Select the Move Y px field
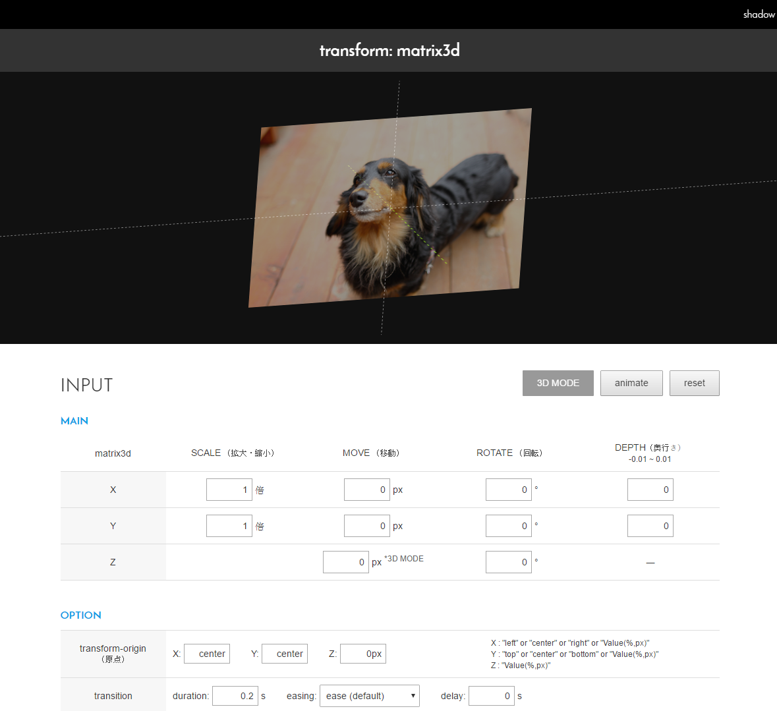777x711 pixels. (x=366, y=526)
